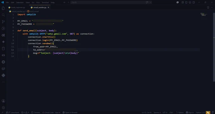
Task: Open the Go menu
Action: [x=33, y=3]
